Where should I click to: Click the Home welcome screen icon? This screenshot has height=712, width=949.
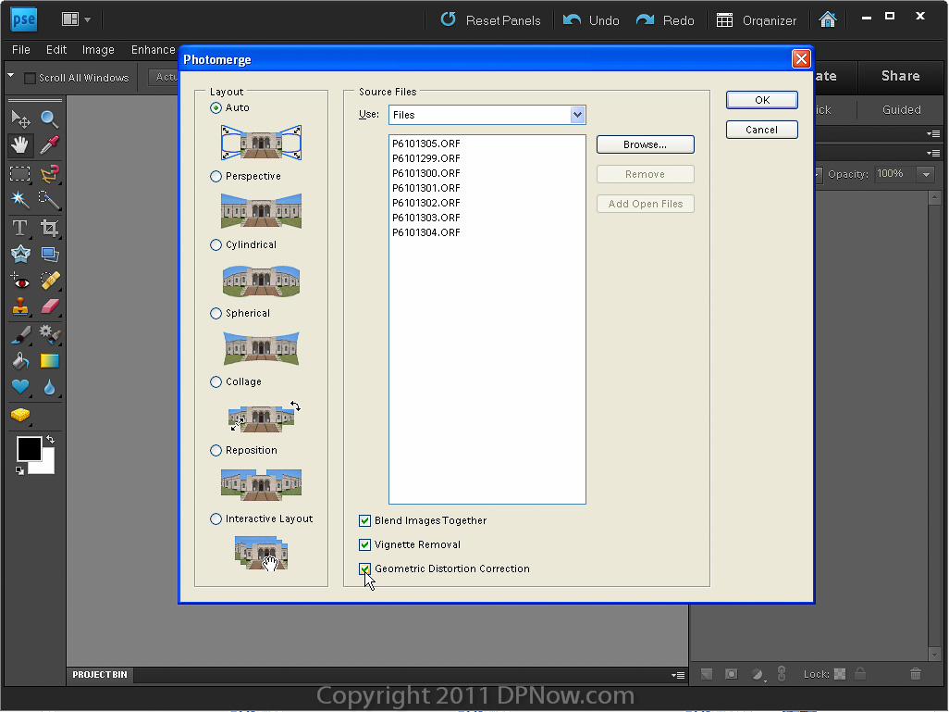[x=828, y=19]
